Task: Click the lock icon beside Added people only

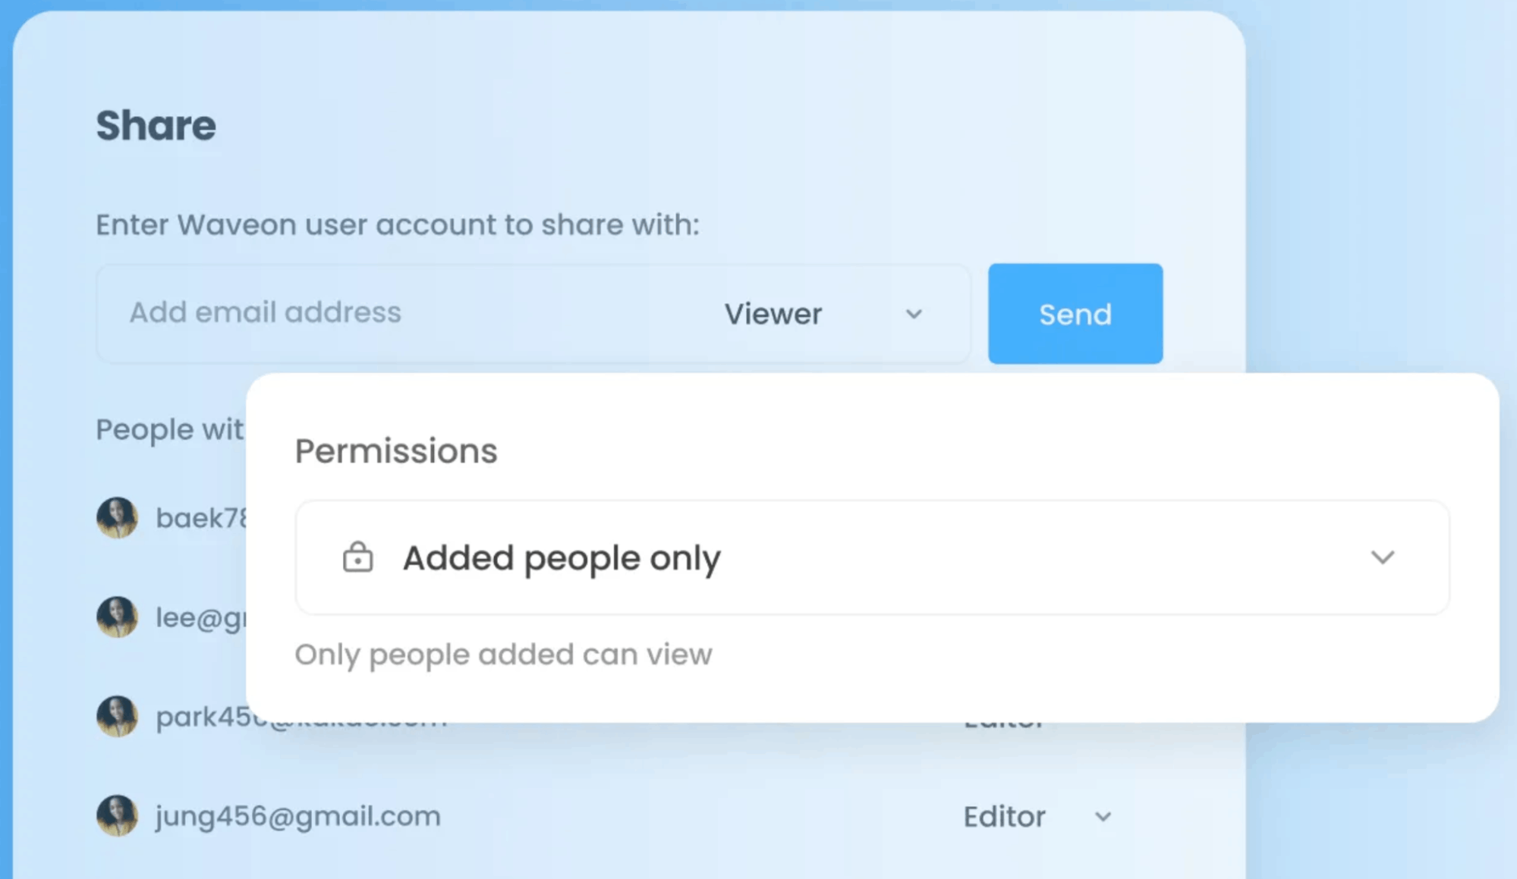Action: point(357,557)
